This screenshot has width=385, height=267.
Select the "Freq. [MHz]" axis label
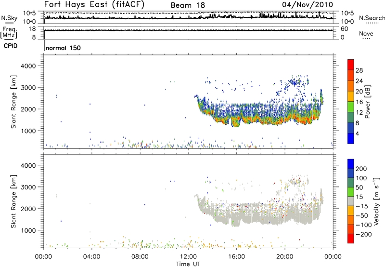tap(9, 32)
